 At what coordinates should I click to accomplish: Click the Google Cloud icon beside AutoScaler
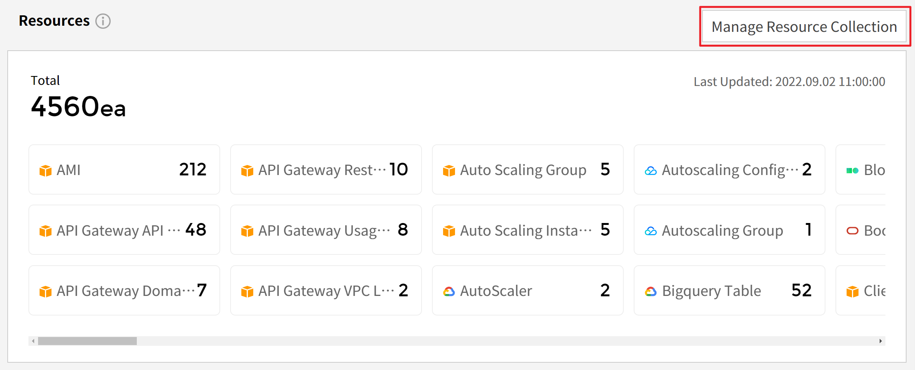[449, 292]
